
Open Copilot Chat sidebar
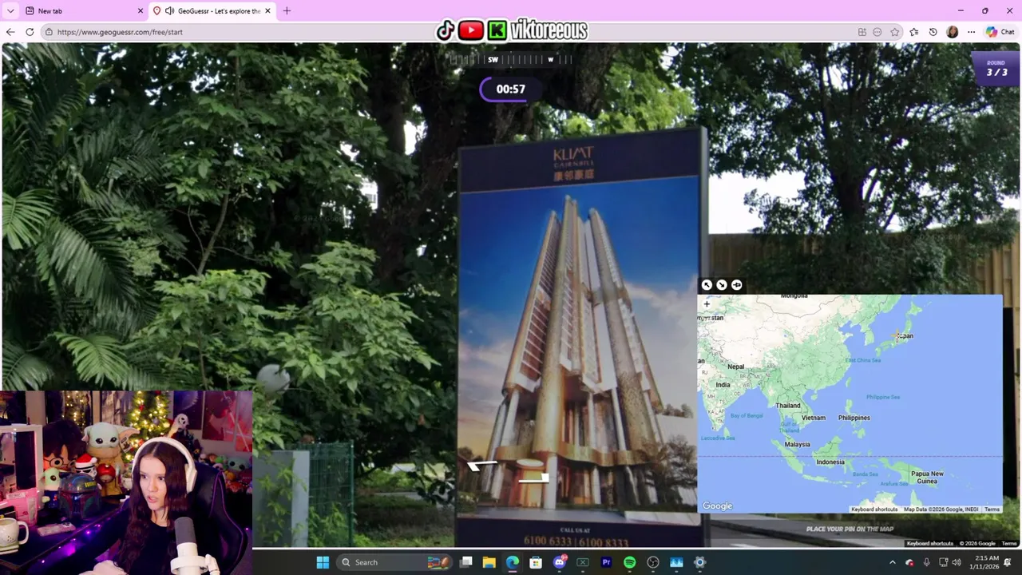pyautogui.click(x=1000, y=32)
